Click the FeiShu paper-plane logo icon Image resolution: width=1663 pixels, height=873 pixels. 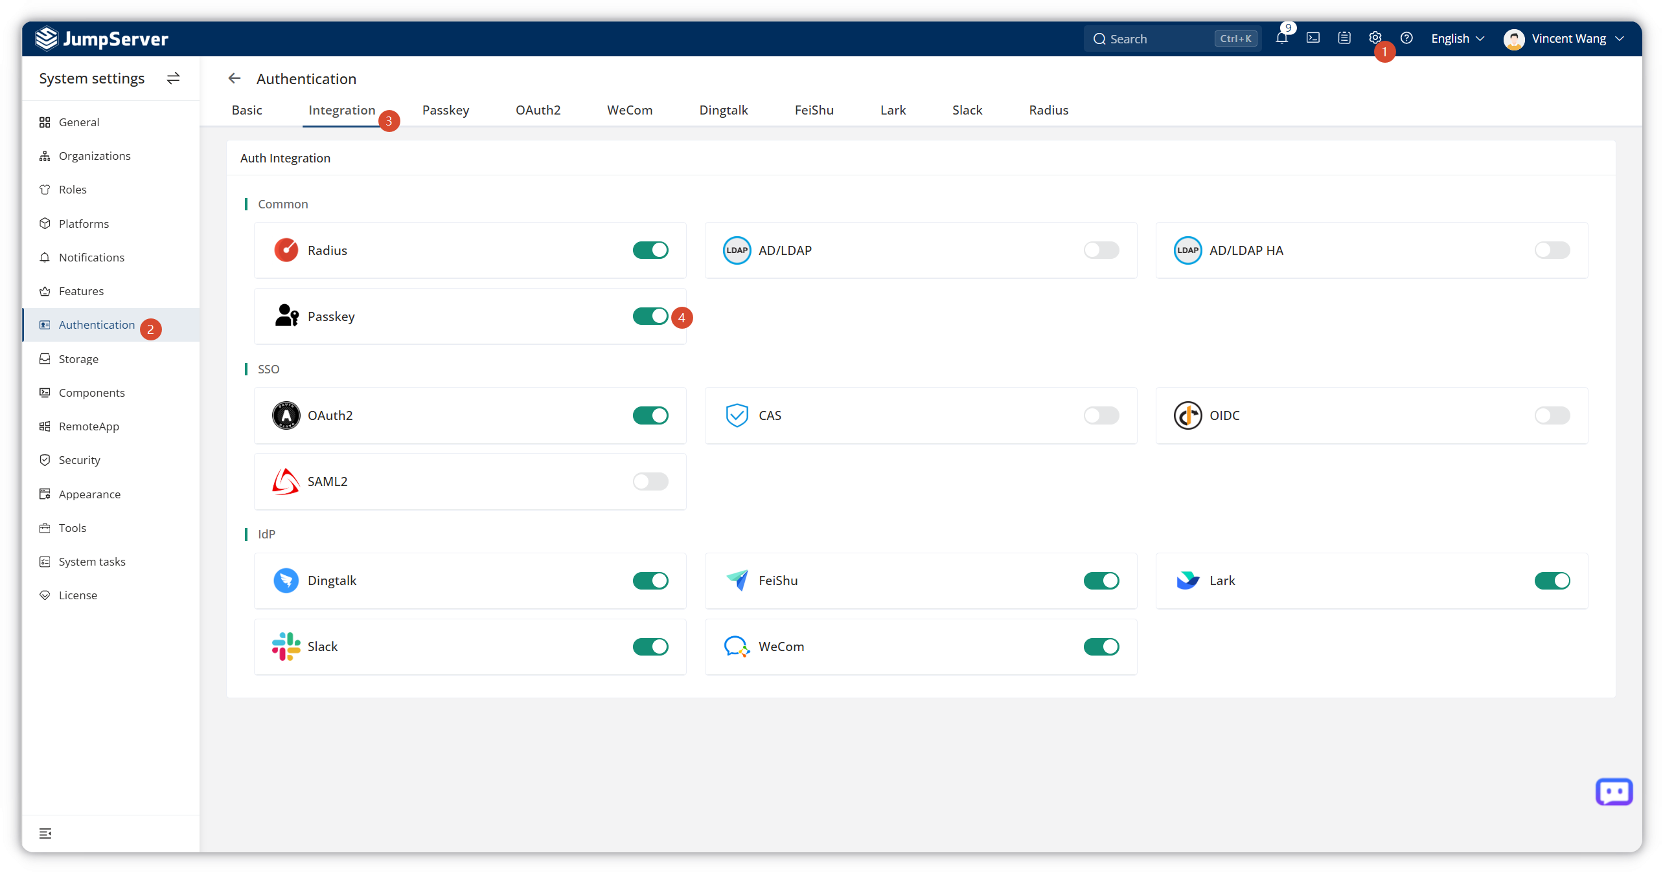coord(737,580)
